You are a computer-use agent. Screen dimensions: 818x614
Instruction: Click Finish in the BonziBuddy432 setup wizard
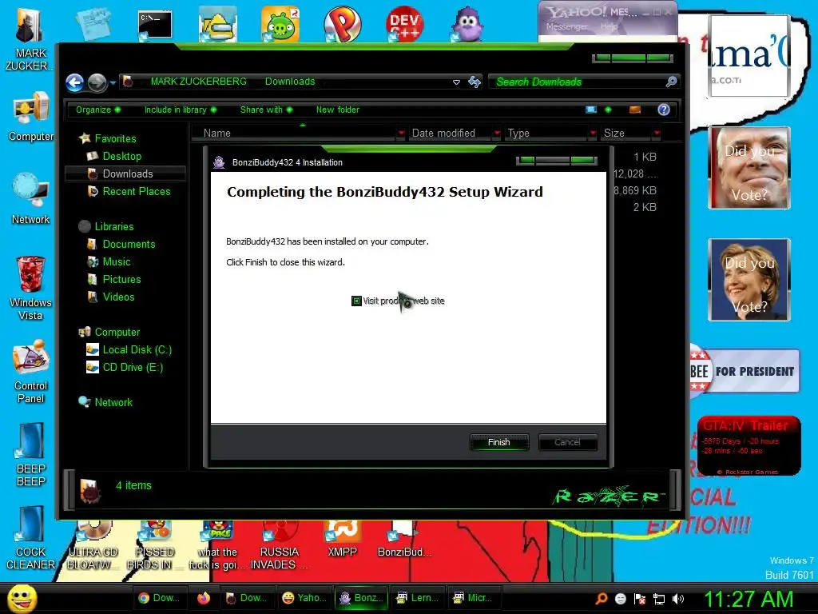click(499, 442)
